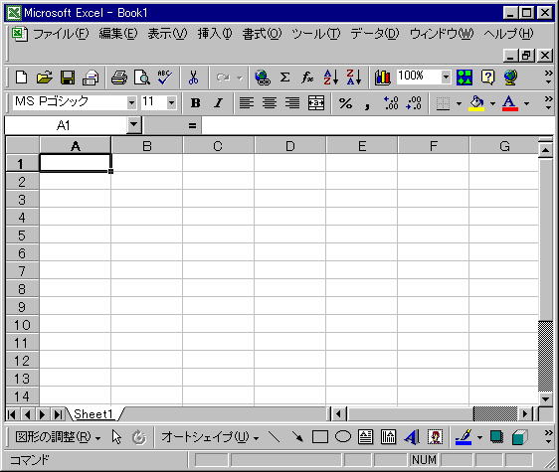Apply red font color A
559x472 pixels.
[510, 103]
